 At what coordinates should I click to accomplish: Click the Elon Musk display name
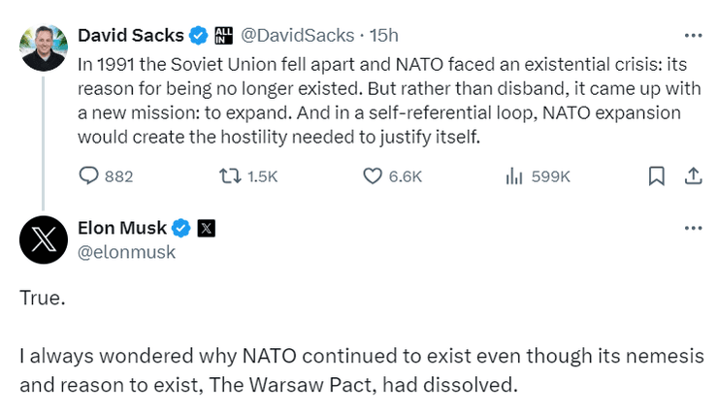(x=121, y=229)
